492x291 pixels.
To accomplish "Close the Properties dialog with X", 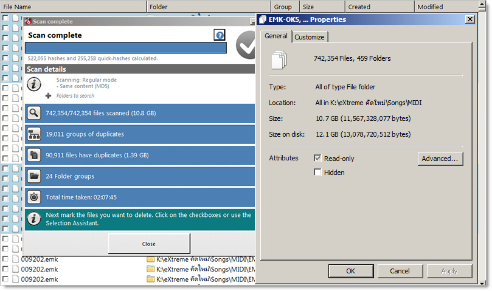I will pyautogui.click(x=469, y=19).
